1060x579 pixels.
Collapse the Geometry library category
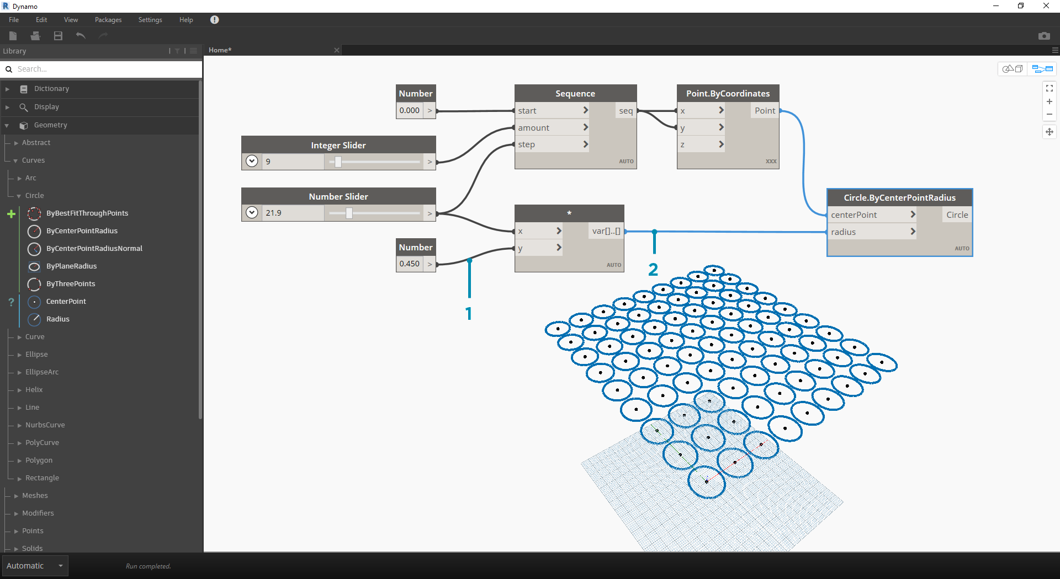click(7, 126)
